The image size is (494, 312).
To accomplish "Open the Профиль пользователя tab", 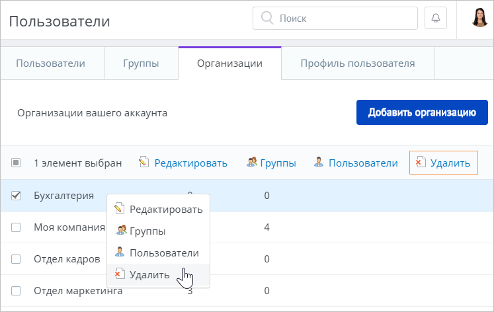I will point(358,63).
